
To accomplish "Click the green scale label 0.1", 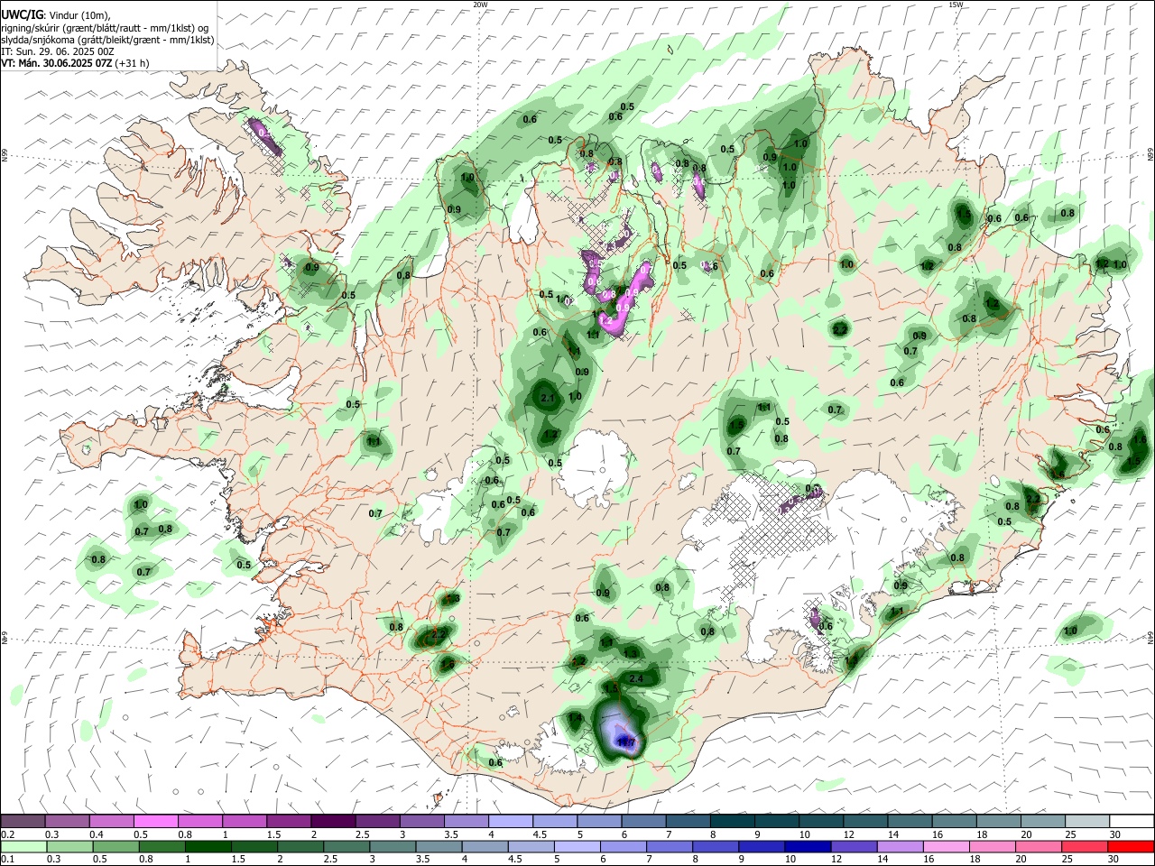I will pos(6,859).
